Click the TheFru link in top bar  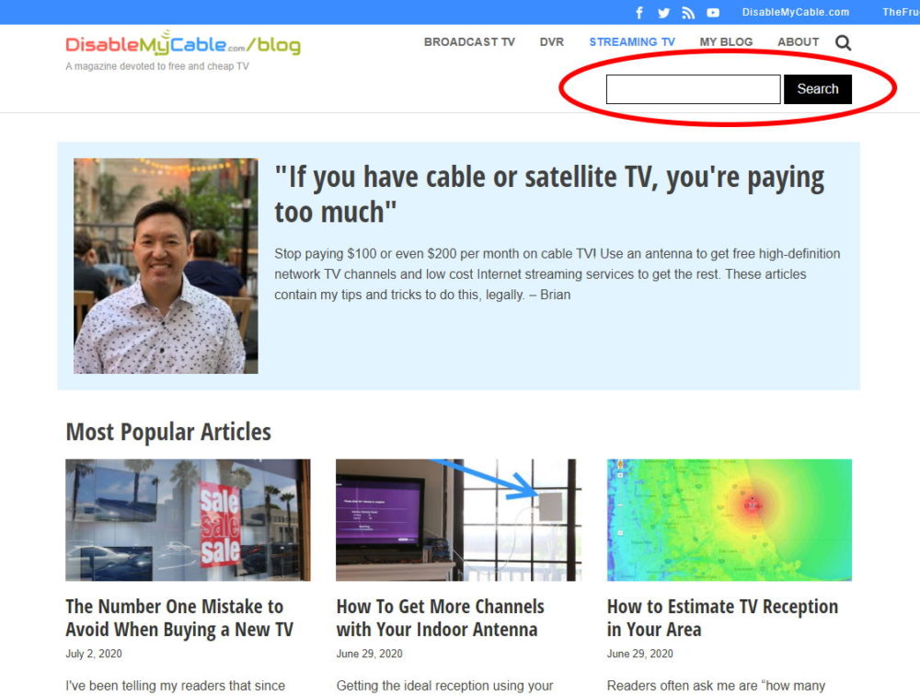(x=900, y=12)
